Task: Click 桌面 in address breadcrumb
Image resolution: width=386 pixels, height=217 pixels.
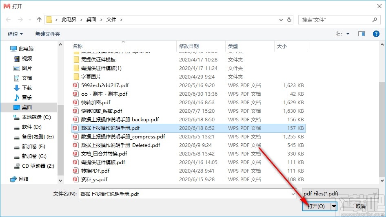Action: (x=91, y=20)
